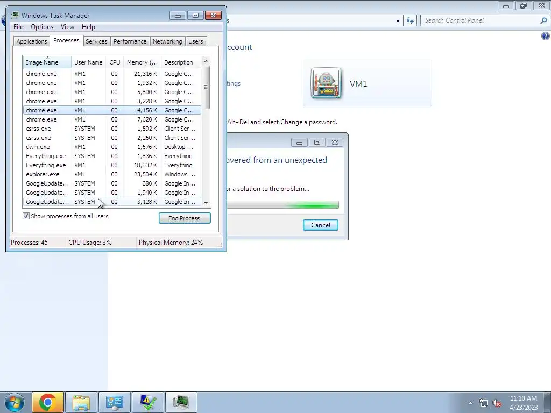Click the Control Panel help icon
The height and width of the screenshot is (413, 551).
546,36
